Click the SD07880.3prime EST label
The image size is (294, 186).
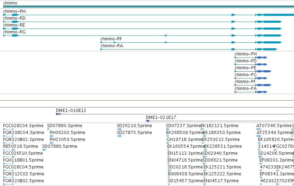(65, 126)
